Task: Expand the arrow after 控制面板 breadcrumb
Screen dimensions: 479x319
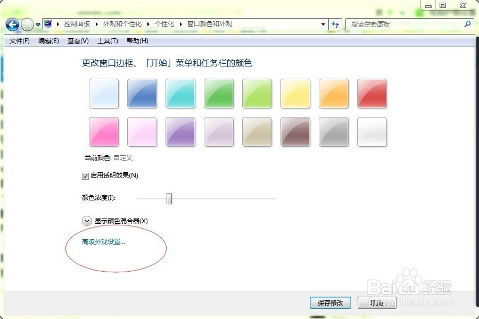Action: 96,24
